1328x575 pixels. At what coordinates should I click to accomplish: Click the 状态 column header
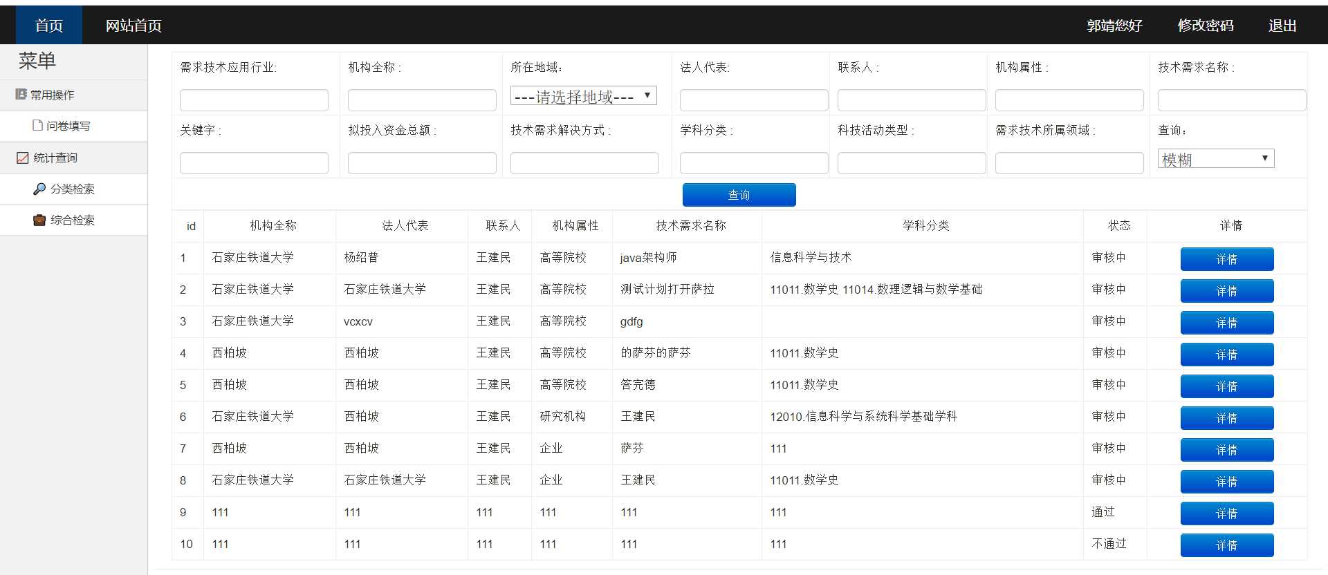tap(1118, 225)
